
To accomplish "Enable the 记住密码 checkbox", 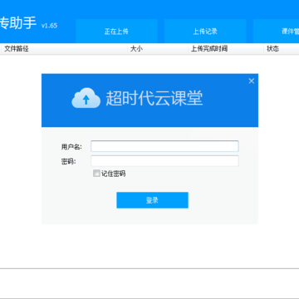I will coord(96,174).
